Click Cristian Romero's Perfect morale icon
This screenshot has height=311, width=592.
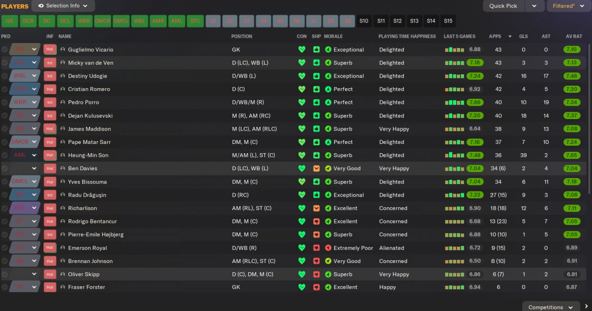[328, 89]
